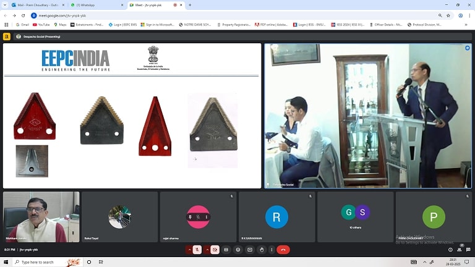The image size is (475, 267).
Task: Show the people participants panel
Action: click(x=460, y=250)
